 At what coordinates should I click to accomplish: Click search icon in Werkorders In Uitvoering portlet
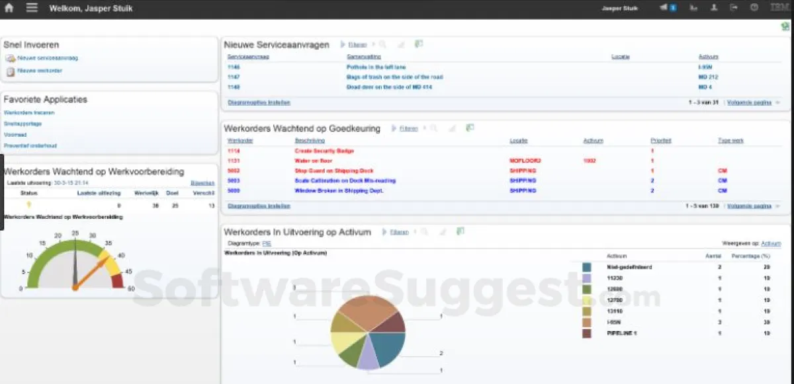pos(425,232)
